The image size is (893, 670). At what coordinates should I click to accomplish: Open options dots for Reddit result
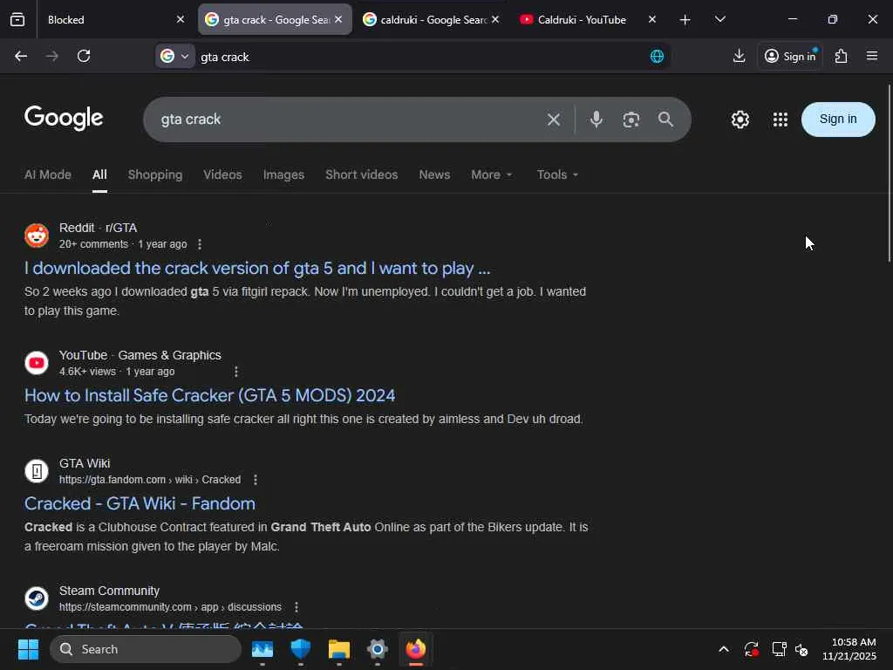(200, 244)
